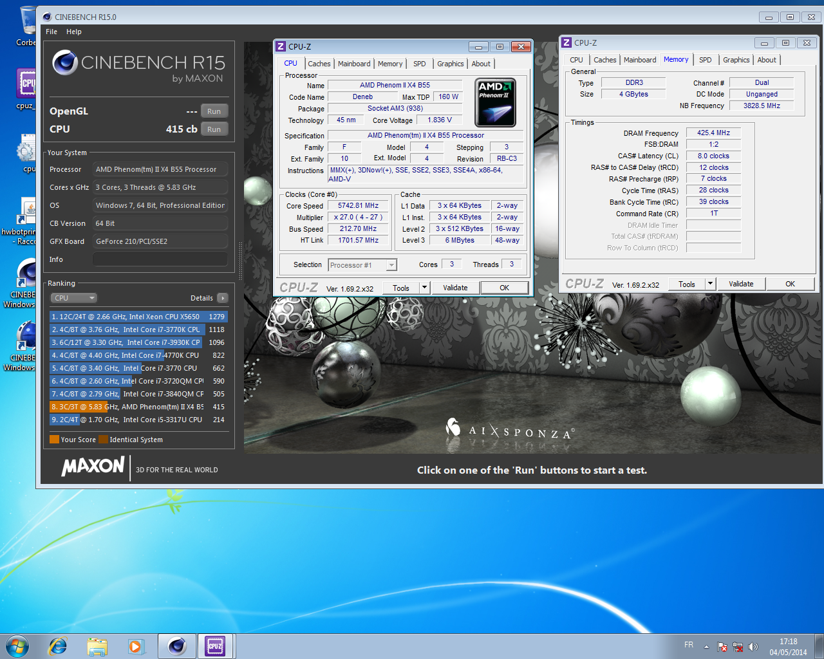
Task: Click Tools button in Memory CPU-Z window
Action: [687, 284]
